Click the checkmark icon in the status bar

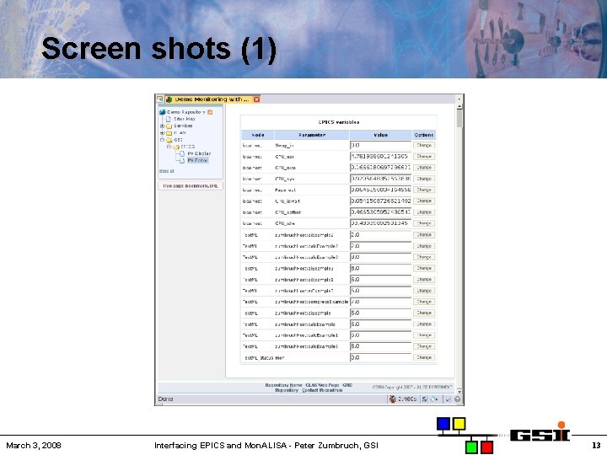448,399
